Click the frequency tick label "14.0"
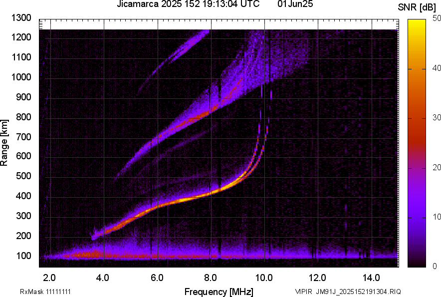 click(x=371, y=278)
